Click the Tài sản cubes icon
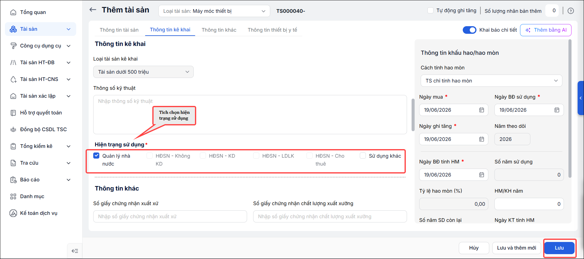The image size is (584, 259). pos(13,29)
